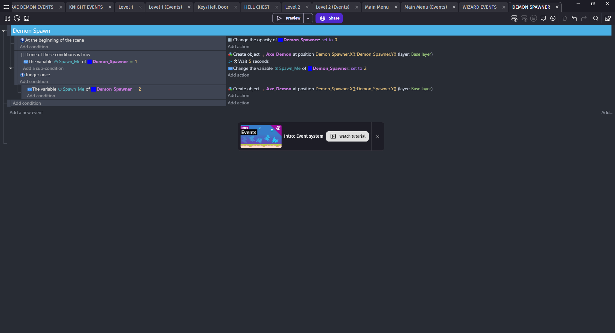Click the Share button

pos(329,18)
